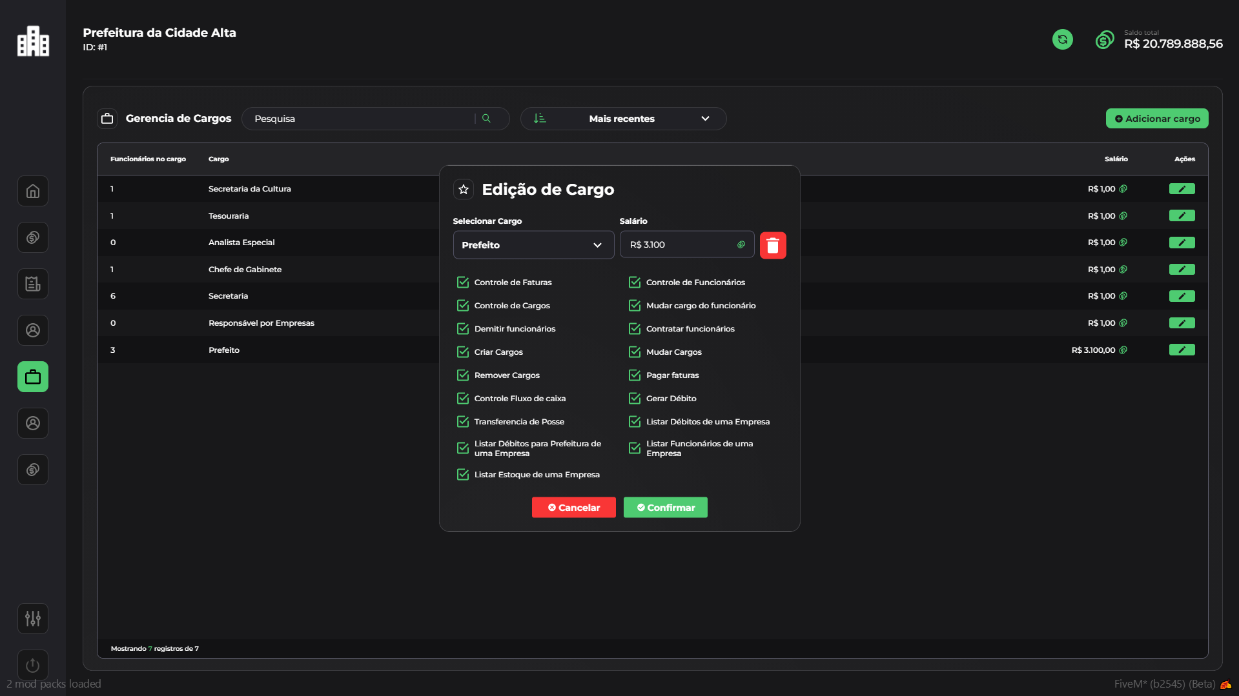
Task: Edit the Analista Especial row
Action: coord(1182,243)
